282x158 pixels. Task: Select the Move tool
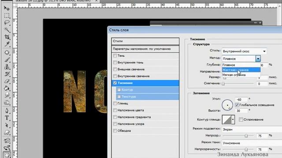[x=7, y=8]
